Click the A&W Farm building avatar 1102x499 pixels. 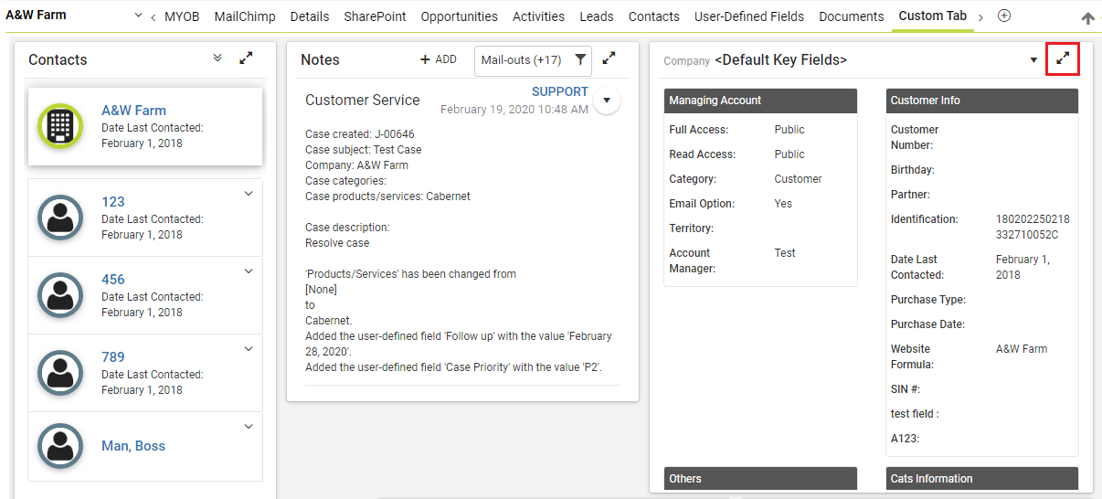pyautogui.click(x=60, y=126)
